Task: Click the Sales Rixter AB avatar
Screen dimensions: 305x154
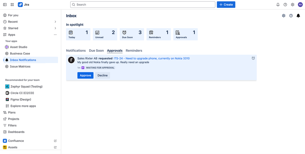Action: (x=71, y=60)
